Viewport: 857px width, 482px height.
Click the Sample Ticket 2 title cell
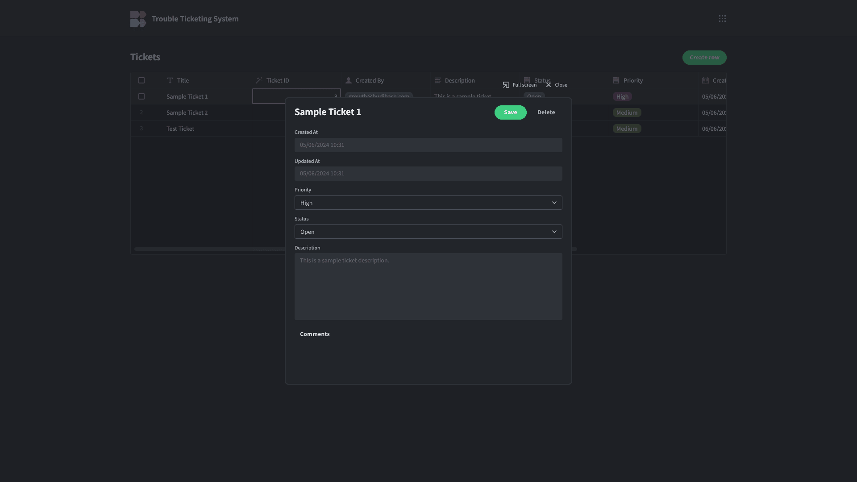(207, 112)
